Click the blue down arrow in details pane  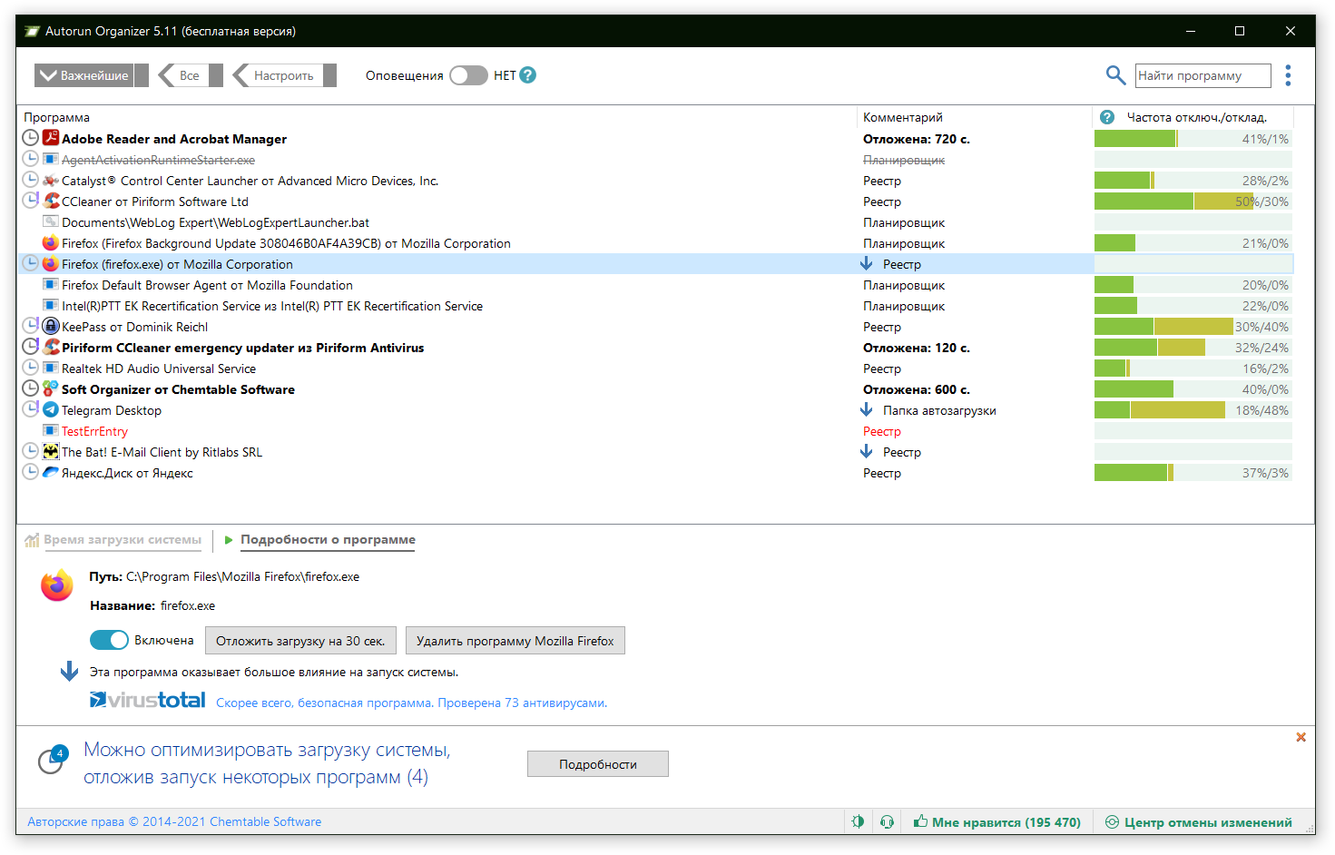(x=69, y=672)
